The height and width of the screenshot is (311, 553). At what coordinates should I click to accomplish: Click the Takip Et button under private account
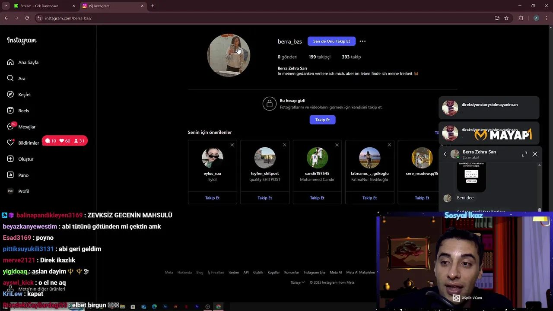tap(322, 120)
